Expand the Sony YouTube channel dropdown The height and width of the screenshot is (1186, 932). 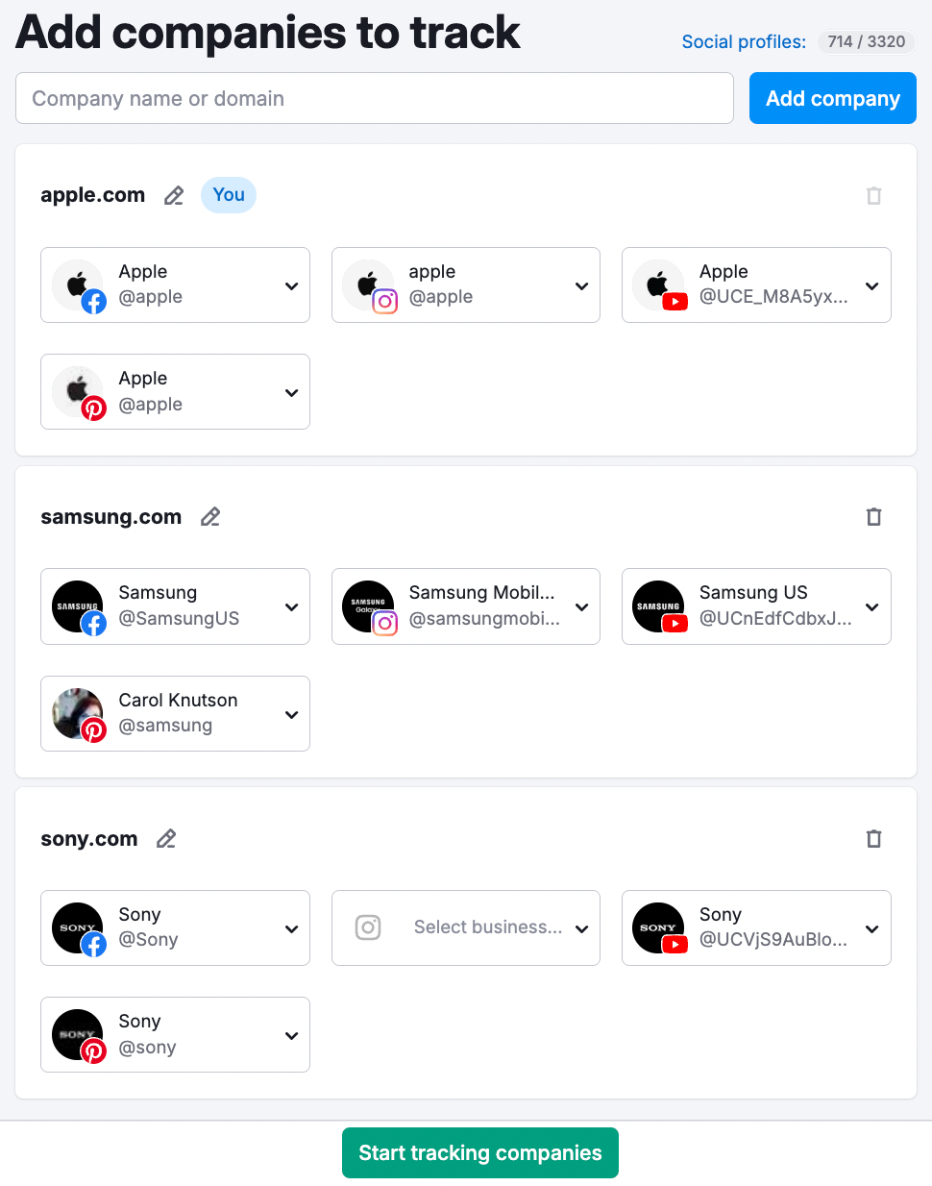(x=871, y=927)
